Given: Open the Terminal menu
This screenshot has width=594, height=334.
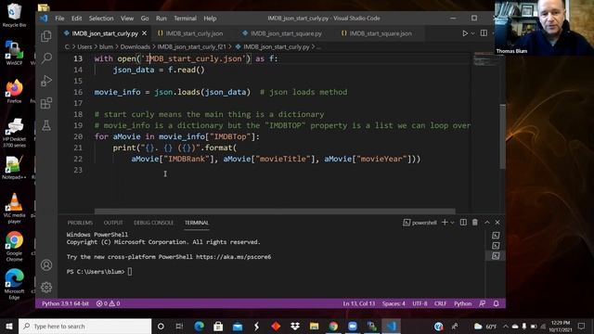Looking at the screenshot, I should click(185, 19).
